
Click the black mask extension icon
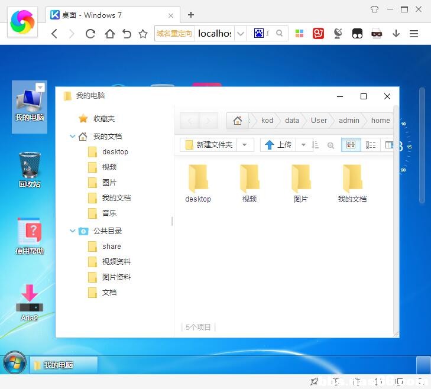click(x=357, y=34)
